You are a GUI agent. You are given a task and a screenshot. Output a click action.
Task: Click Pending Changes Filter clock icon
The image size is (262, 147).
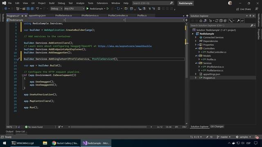point(210,21)
